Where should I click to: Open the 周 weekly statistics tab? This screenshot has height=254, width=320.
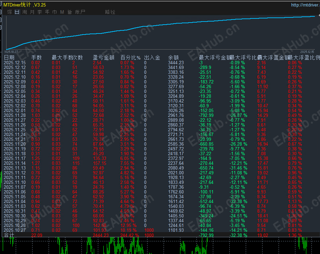click(x=25, y=12)
